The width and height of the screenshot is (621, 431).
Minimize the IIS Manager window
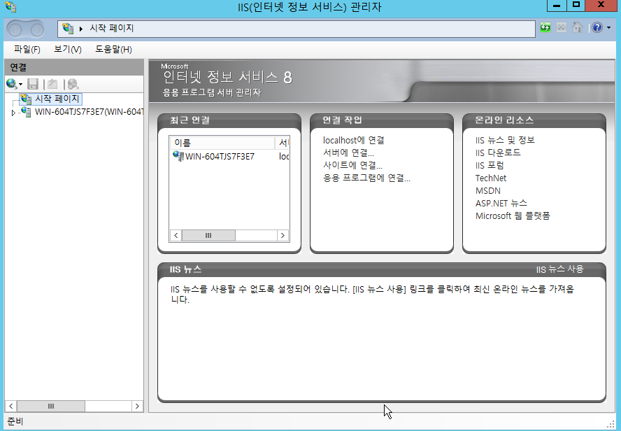[x=557, y=5]
